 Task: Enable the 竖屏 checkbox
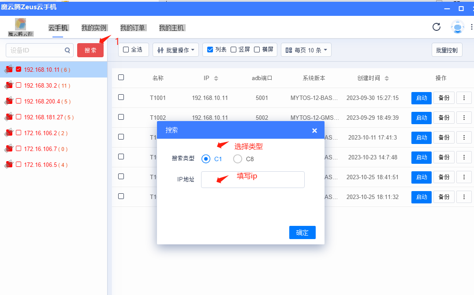pos(234,49)
